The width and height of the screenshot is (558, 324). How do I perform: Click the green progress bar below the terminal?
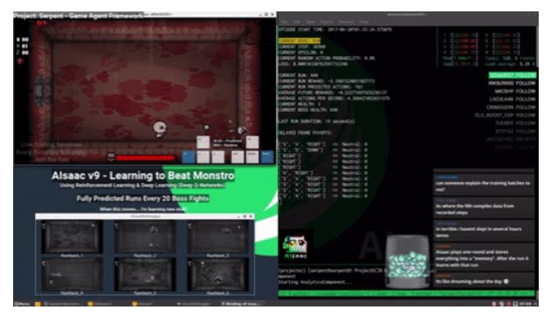pyautogui.click(x=406, y=293)
